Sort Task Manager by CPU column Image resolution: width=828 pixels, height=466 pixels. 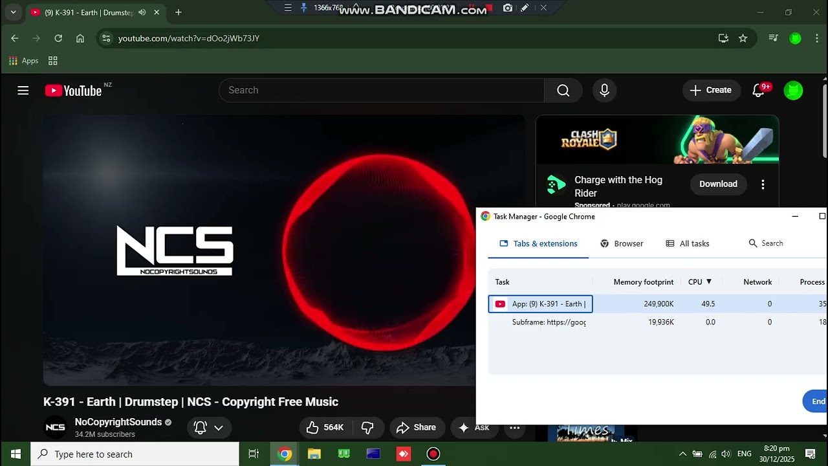tap(700, 282)
